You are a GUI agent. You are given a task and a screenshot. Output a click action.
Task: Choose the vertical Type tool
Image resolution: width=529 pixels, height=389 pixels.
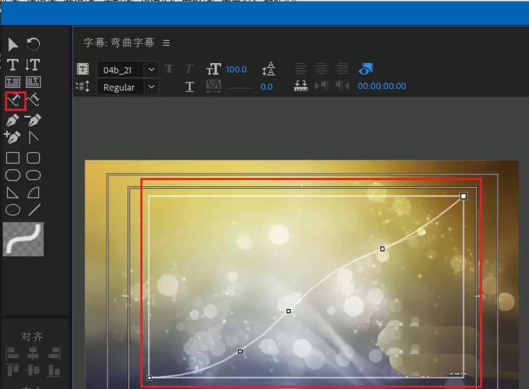coord(33,65)
